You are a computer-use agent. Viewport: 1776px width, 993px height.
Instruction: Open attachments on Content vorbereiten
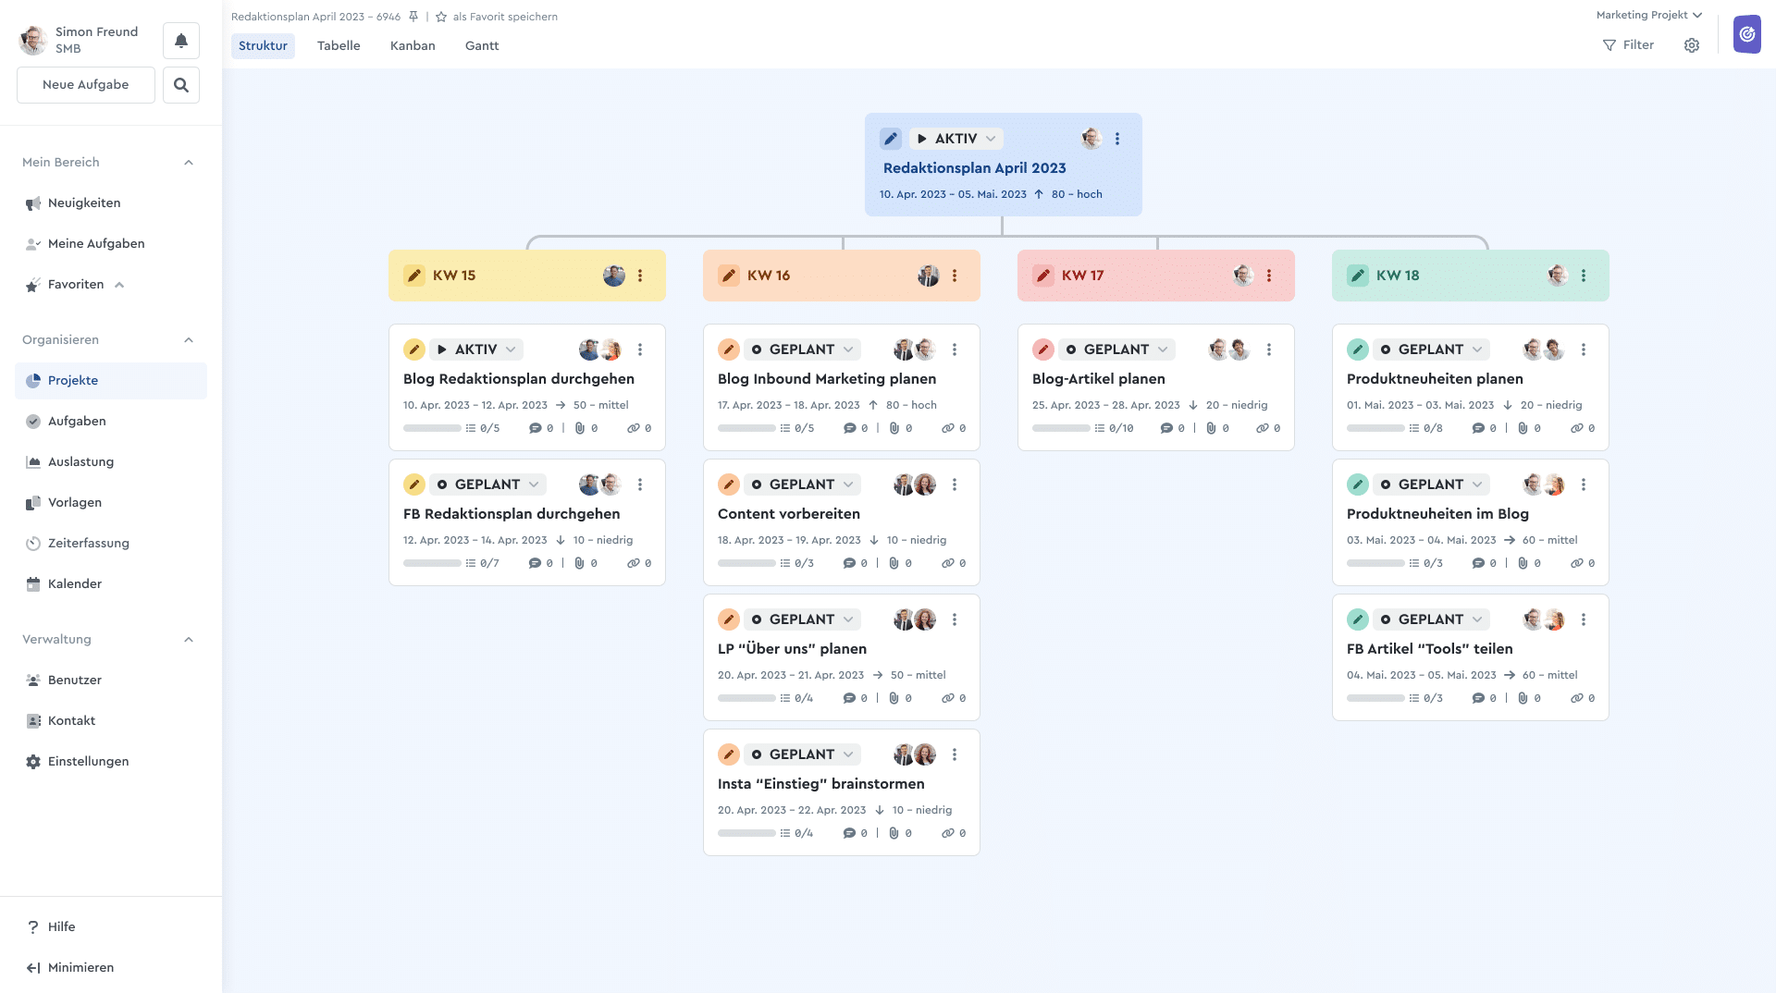point(901,563)
